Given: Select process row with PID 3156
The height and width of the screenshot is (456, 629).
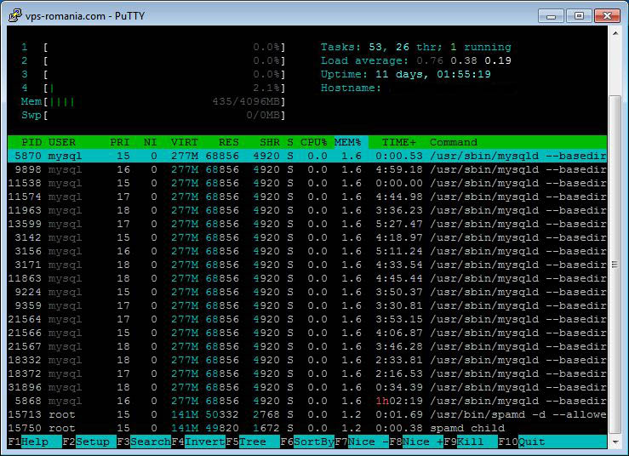Looking at the screenshot, I should tap(307, 251).
